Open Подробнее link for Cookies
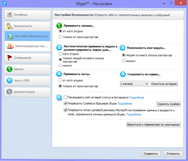 (x=125, y=104)
